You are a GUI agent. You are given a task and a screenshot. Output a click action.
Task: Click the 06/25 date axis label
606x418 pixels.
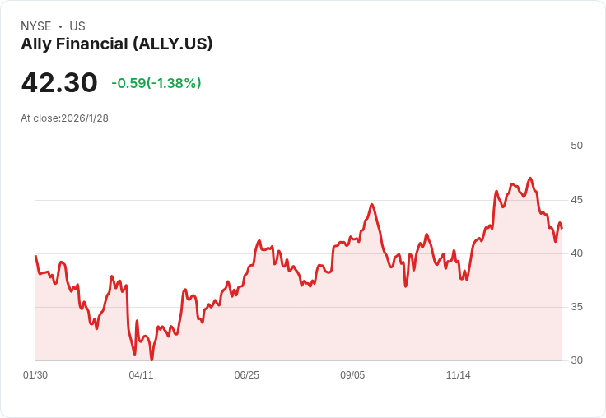pos(246,374)
